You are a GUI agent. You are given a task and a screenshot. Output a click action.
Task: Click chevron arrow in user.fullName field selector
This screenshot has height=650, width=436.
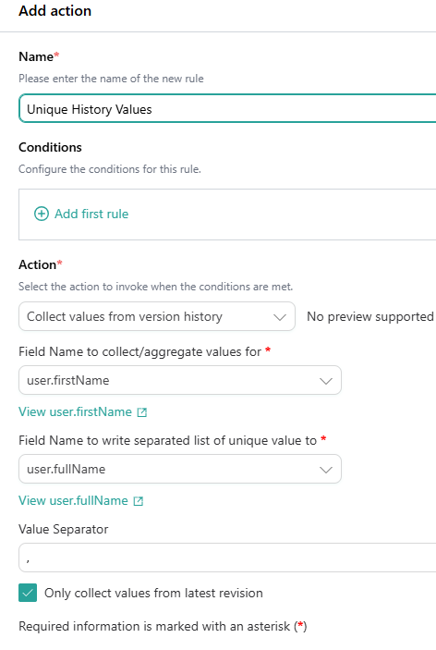tap(326, 470)
